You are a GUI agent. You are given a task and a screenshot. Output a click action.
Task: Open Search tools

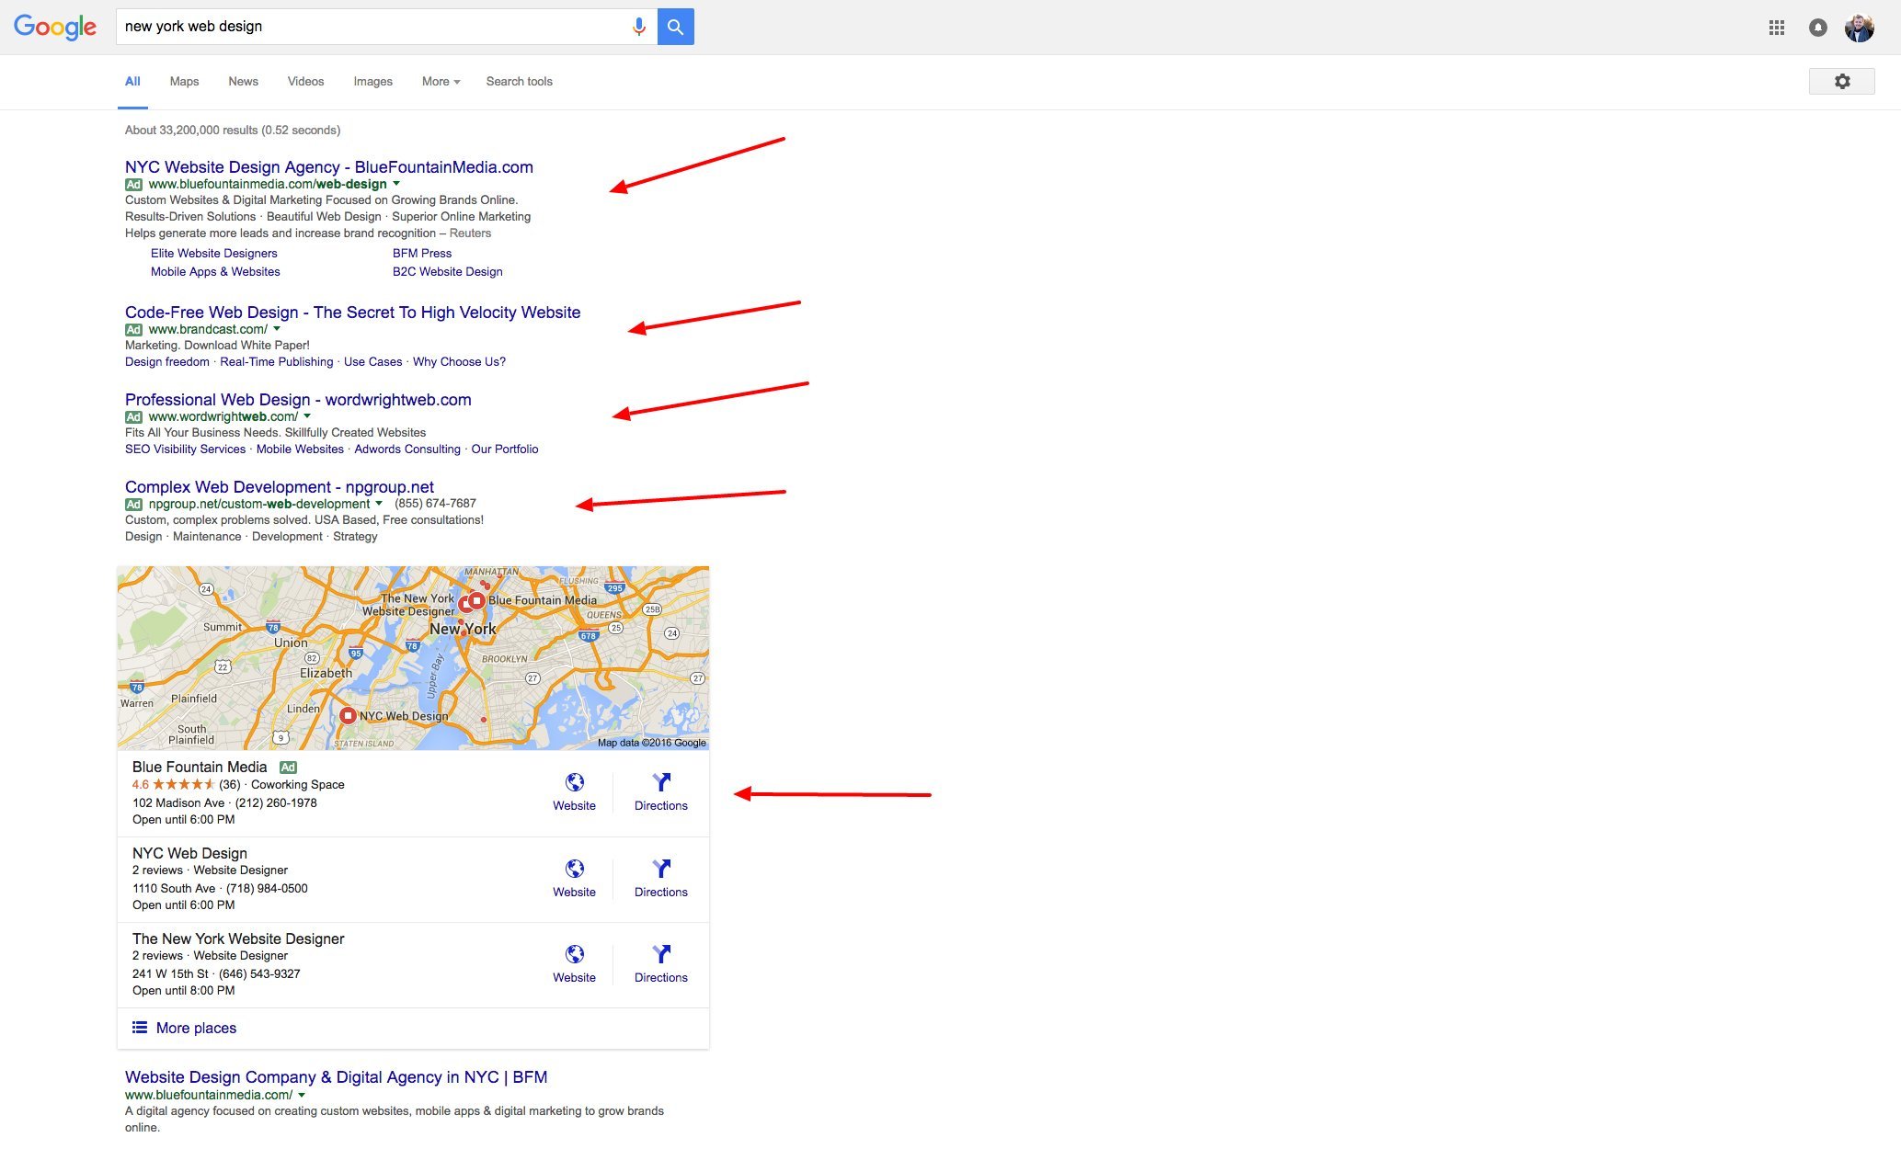(520, 81)
